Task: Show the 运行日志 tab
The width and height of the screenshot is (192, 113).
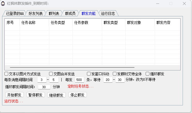Action: pos(108,13)
